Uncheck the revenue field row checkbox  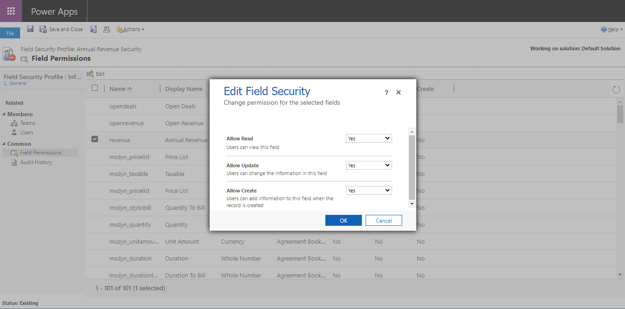(95, 139)
